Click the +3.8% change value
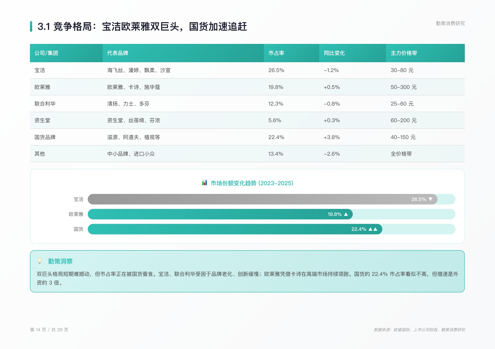495x349 pixels. 332,137
